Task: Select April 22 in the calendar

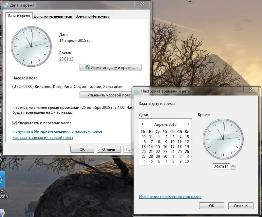Action: (x=158, y=152)
